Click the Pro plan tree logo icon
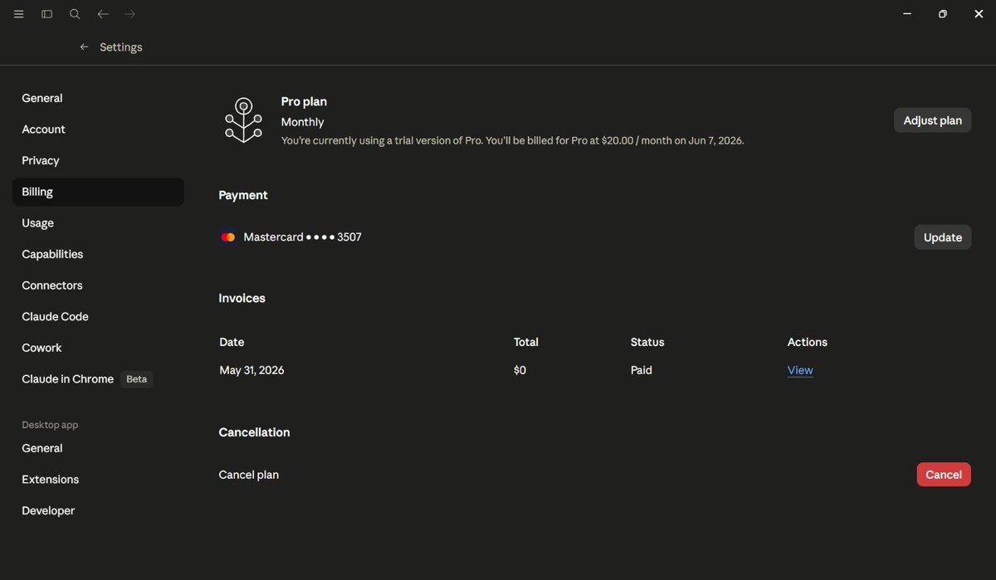The height and width of the screenshot is (580, 996). (x=243, y=120)
